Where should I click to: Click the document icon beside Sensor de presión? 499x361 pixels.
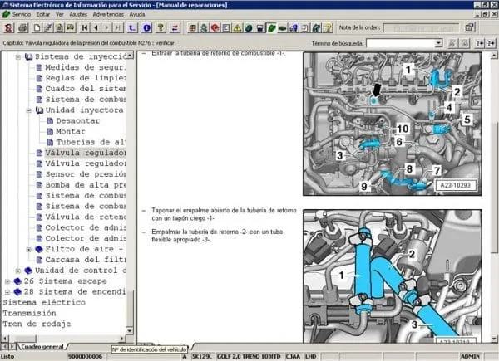tap(38, 175)
